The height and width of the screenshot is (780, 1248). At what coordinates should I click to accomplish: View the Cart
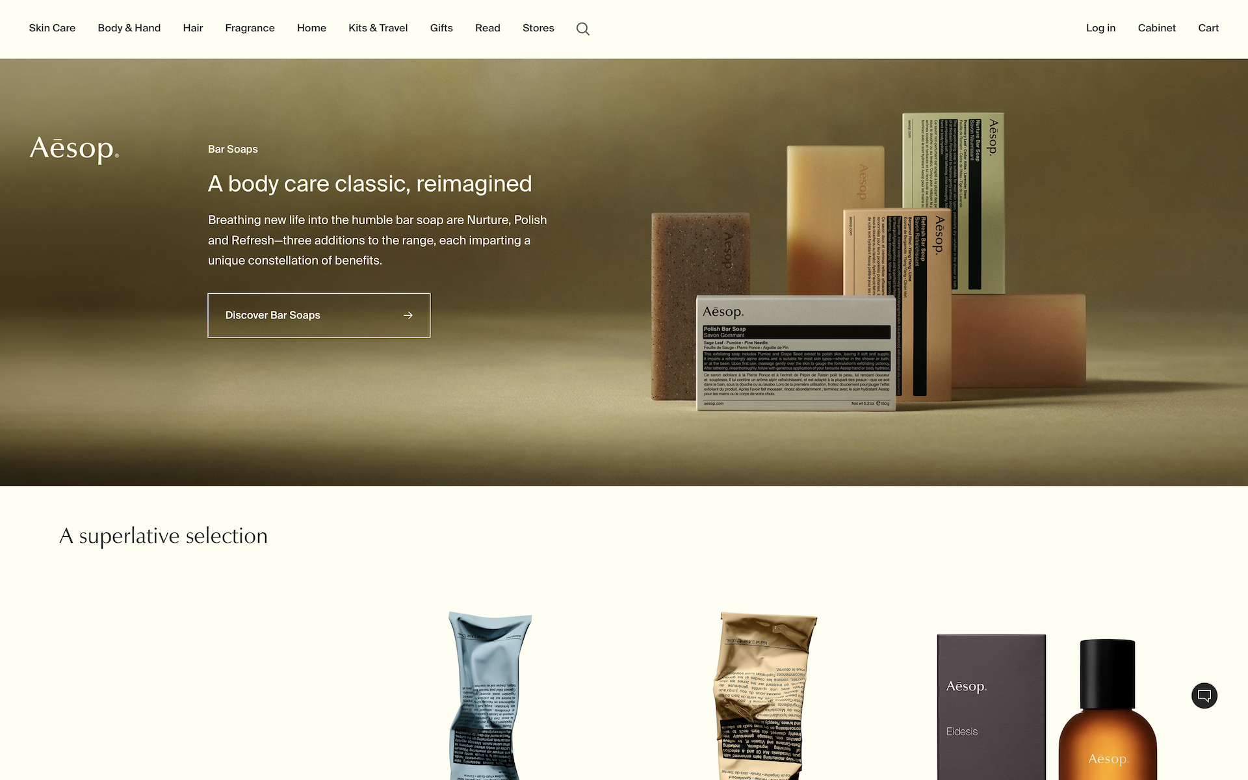[1208, 28]
